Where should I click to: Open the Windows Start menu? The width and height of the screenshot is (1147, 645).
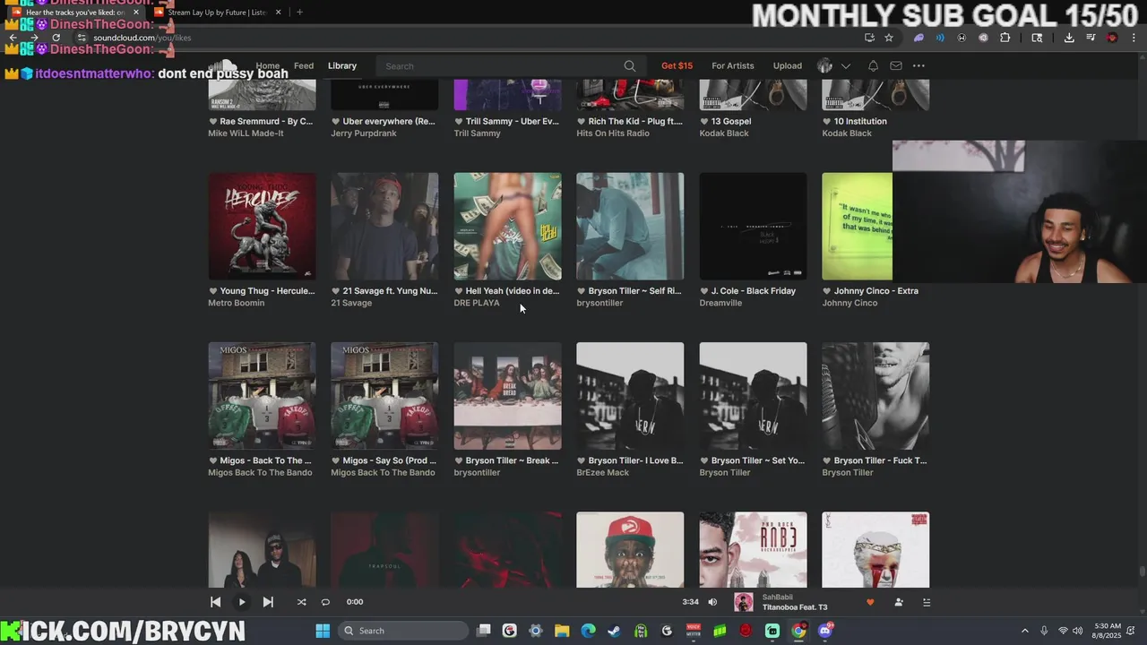click(x=323, y=631)
